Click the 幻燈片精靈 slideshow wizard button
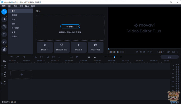181x104 pixels. (x=96, y=47)
